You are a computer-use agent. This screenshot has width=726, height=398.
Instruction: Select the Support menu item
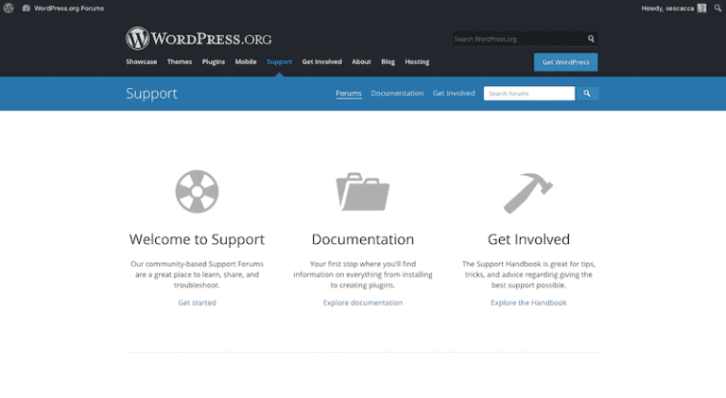(279, 61)
